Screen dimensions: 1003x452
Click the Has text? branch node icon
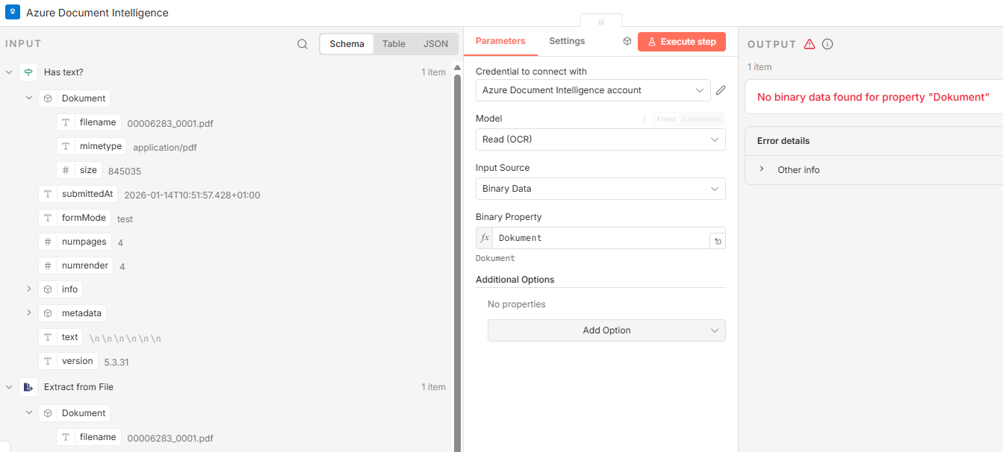28,72
